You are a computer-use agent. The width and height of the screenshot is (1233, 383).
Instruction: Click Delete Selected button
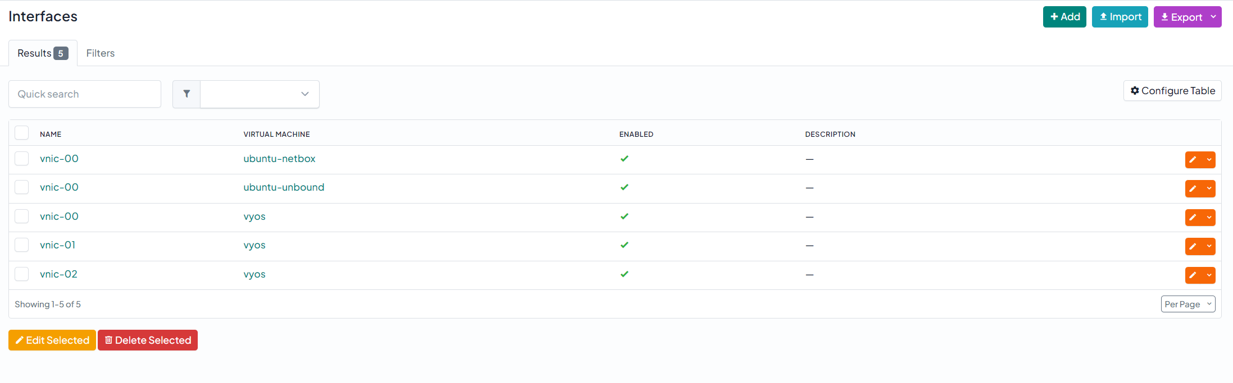tap(148, 340)
